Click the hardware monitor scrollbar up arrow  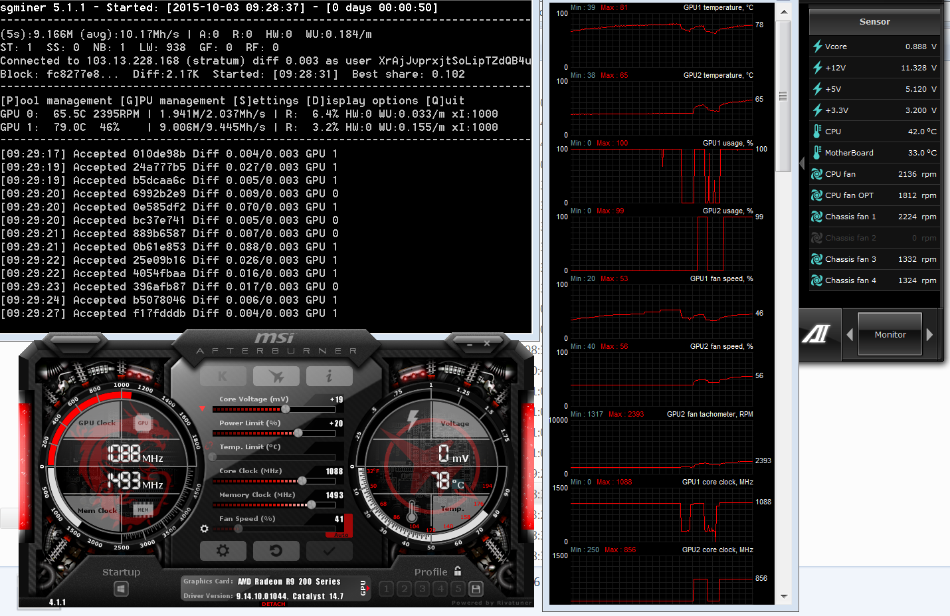784,12
